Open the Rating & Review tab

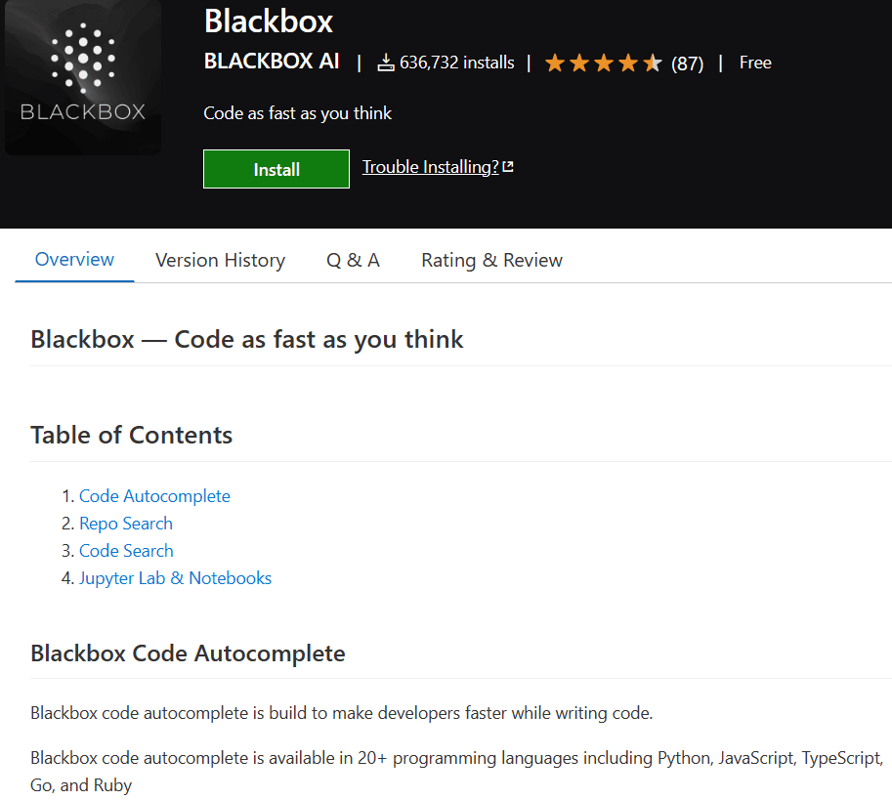click(491, 261)
